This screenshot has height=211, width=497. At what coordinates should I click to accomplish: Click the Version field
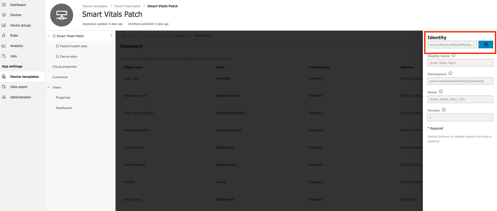[x=460, y=117]
